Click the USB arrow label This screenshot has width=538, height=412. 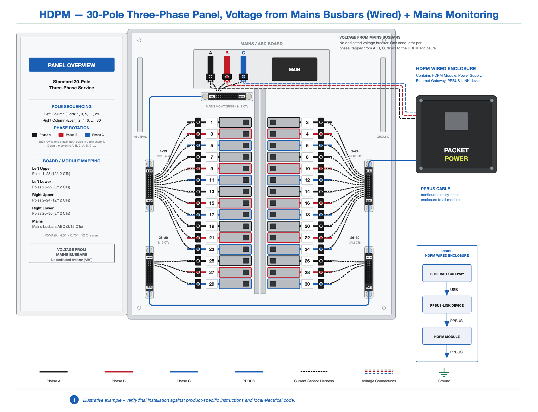(x=454, y=290)
